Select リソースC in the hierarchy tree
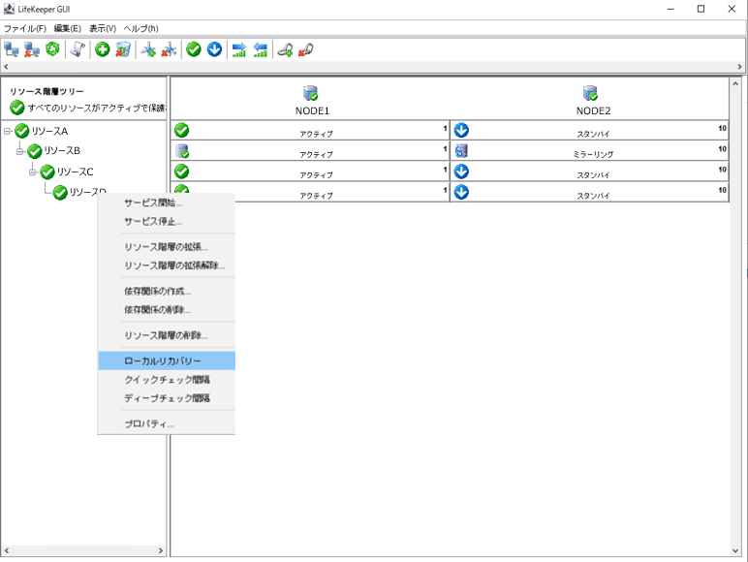 tap(75, 172)
